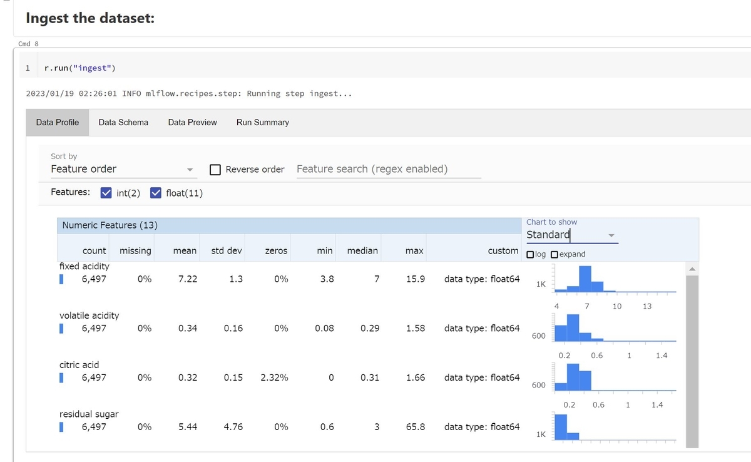Viewport: 751px width, 462px height.
Task: Click the Ingest the dataset heading
Action: pos(90,18)
